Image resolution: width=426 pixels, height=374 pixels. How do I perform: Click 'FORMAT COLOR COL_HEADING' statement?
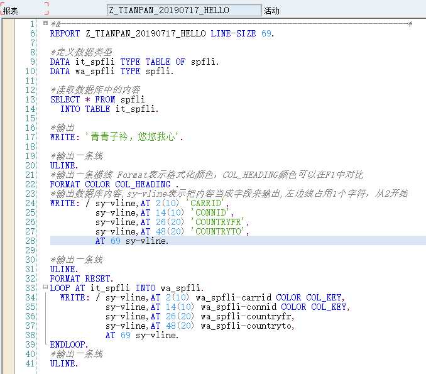tap(114, 184)
